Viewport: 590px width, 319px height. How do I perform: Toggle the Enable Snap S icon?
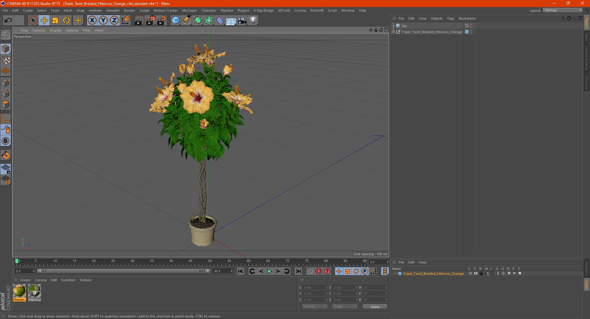pos(6,141)
